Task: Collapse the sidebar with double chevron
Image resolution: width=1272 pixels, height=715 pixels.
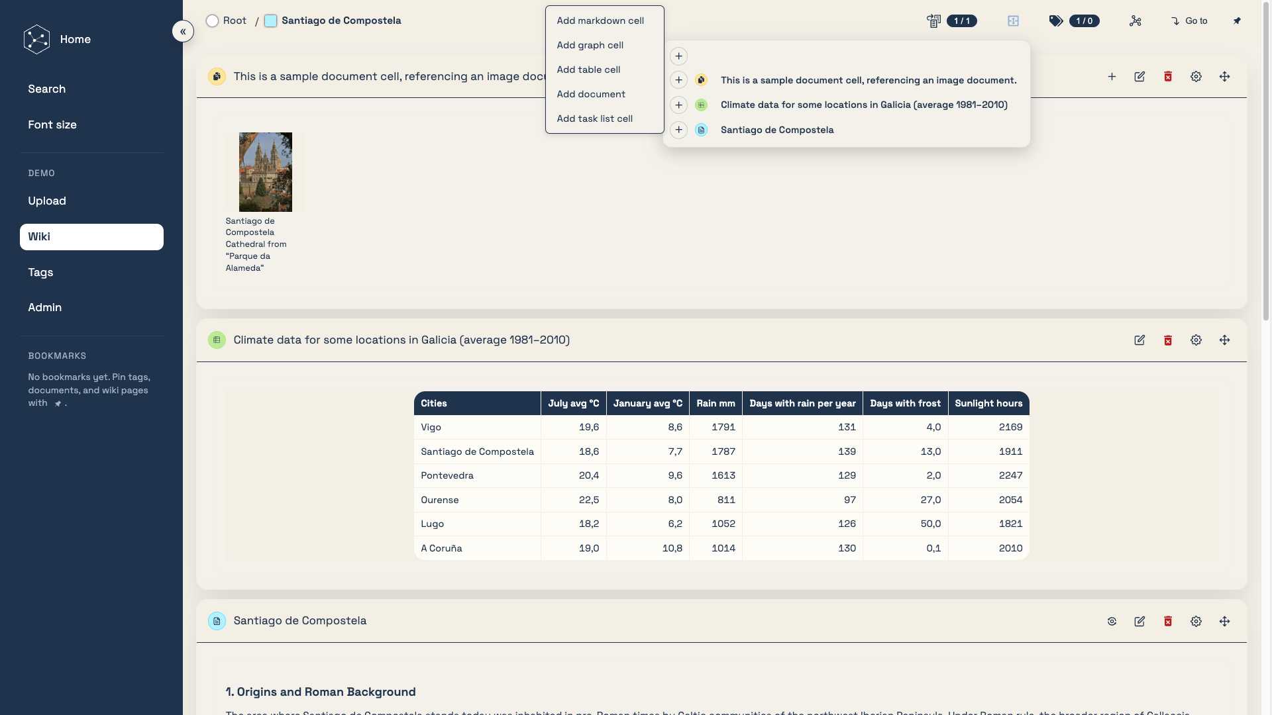Action: point(183,31)
